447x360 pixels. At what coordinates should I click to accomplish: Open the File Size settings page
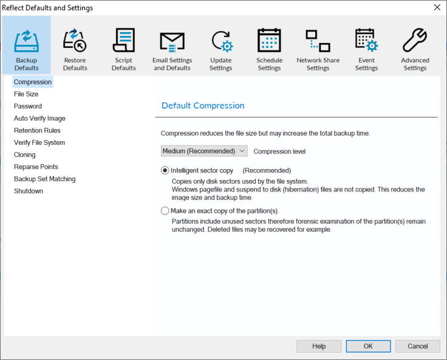click(x=26, y=94)
